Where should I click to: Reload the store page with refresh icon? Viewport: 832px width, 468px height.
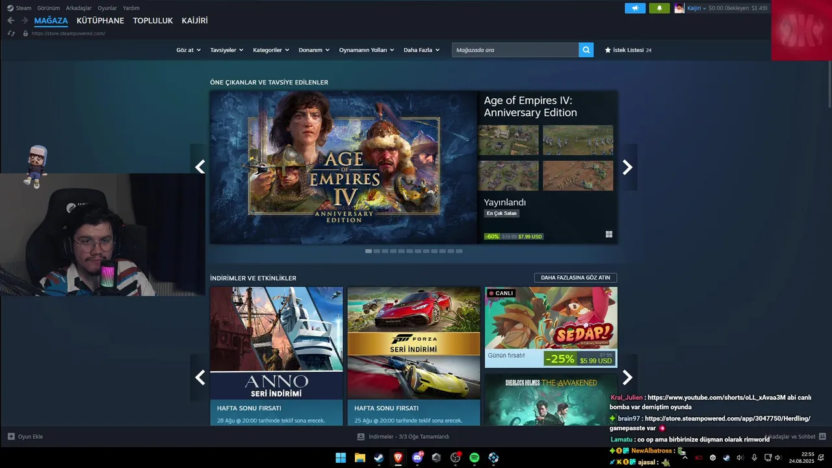tap(11, 33)
